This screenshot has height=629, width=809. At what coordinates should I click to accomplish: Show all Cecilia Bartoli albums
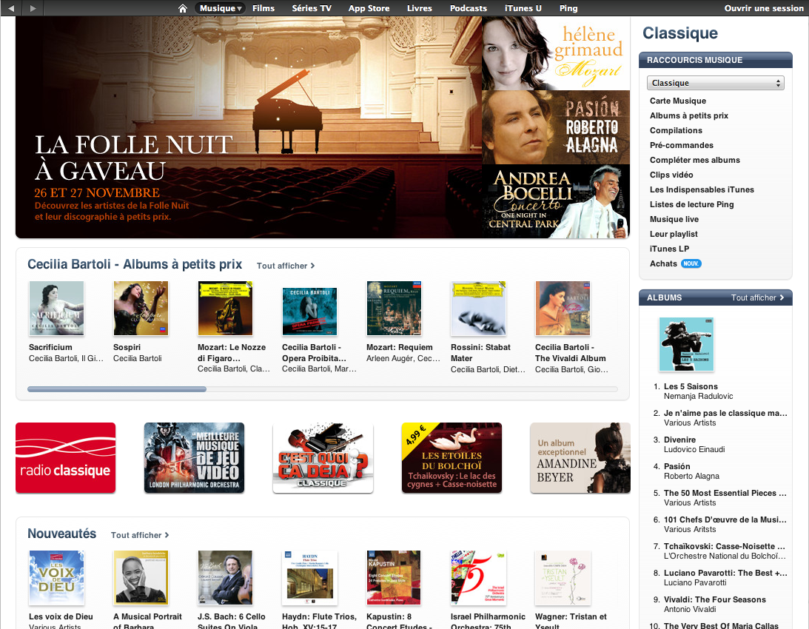[x=285, y=266]
